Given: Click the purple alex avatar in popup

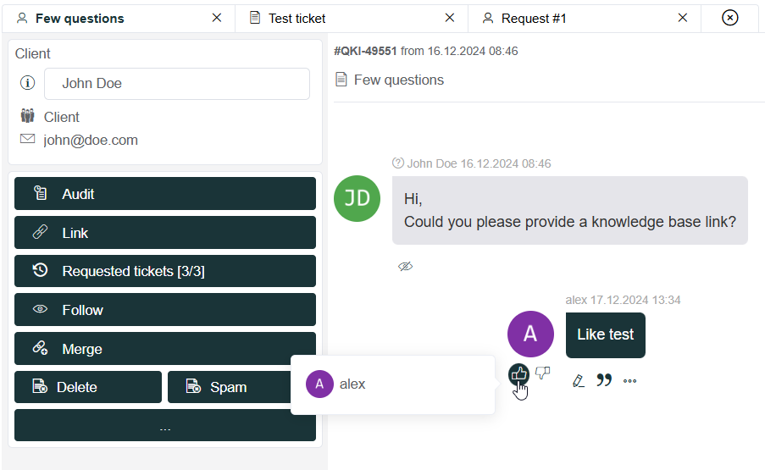Looking at the screenshot, I should click(319, 384).
